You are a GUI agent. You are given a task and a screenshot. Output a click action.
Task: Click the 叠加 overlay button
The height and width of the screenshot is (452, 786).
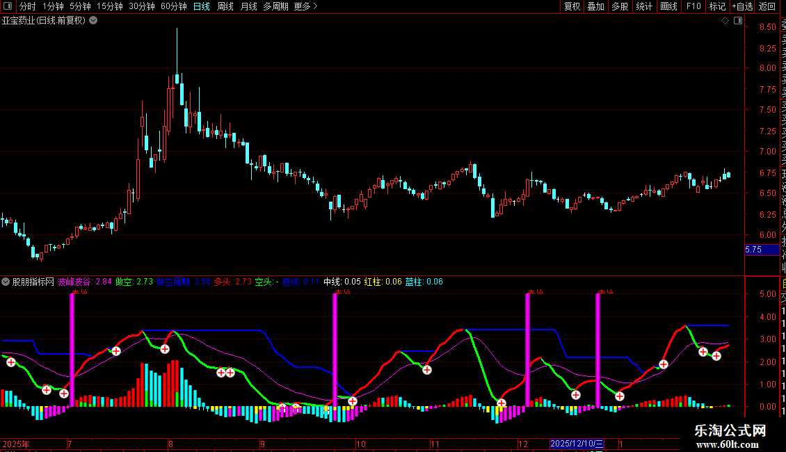tap(595, 6)
